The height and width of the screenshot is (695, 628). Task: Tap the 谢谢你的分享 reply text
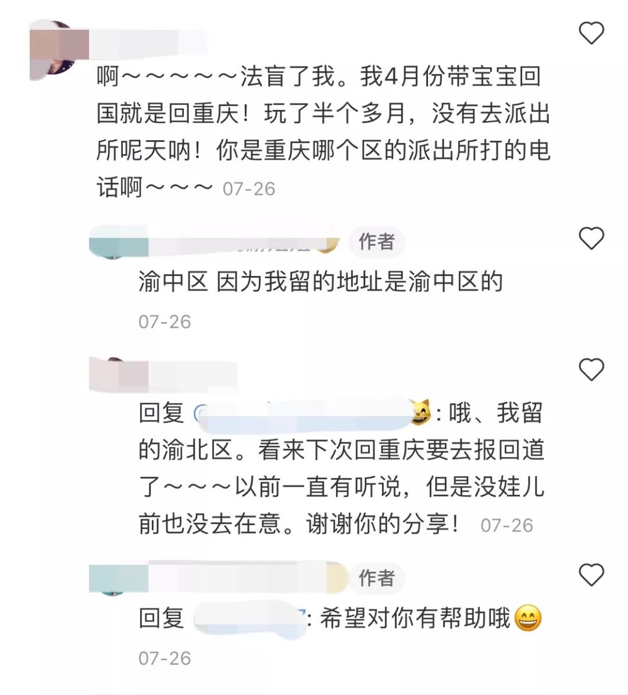click(x=383, y=524)
